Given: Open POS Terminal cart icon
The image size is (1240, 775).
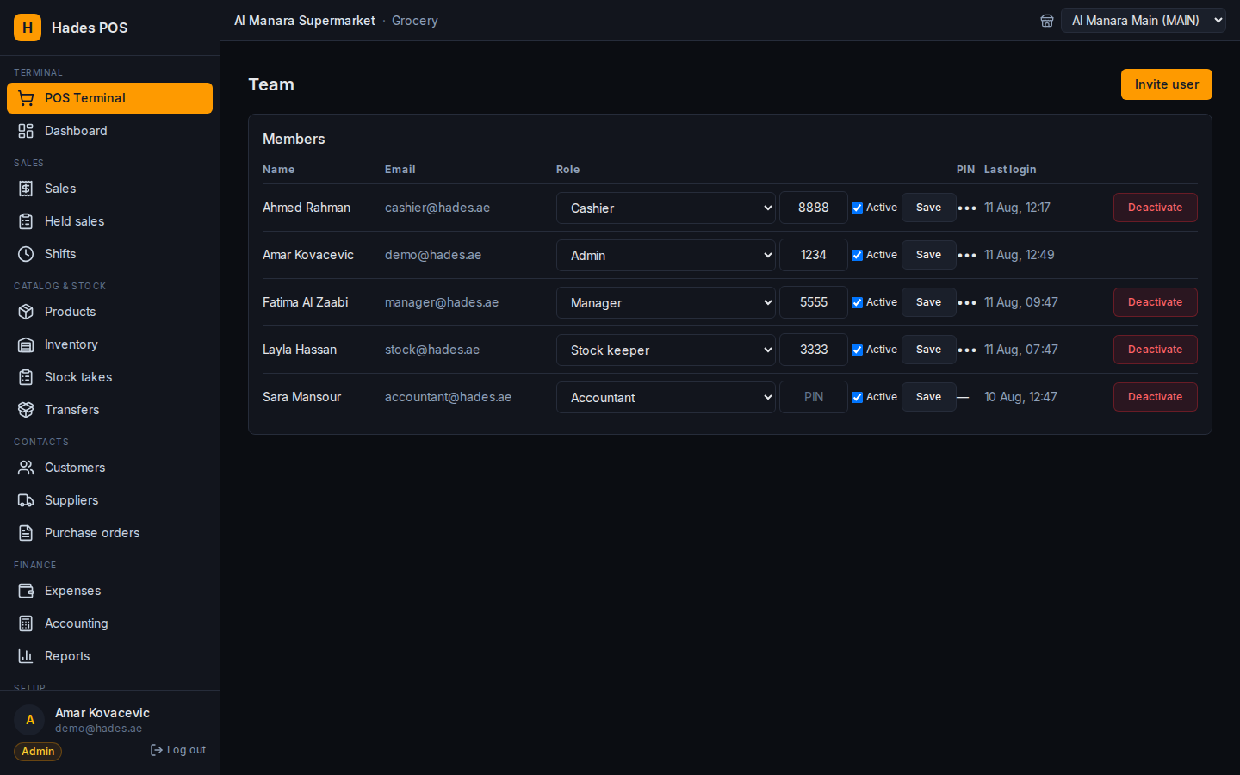Looking at the screenshot, I should [x=26, y=98].
